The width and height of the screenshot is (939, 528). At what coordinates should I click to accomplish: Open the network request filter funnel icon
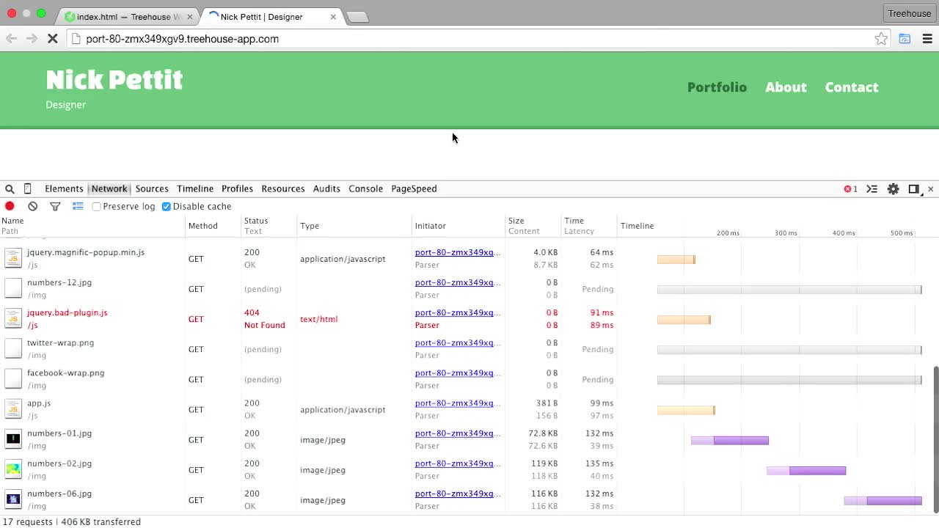55,206
